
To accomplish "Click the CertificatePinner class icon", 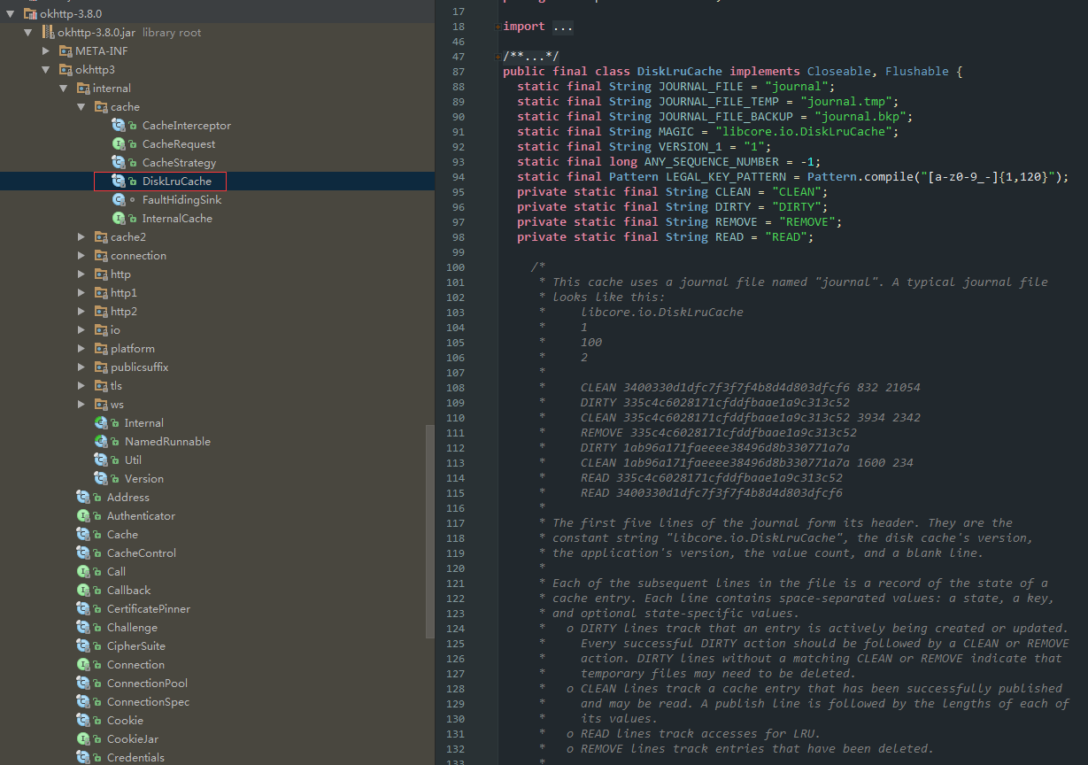I will 83,609.
